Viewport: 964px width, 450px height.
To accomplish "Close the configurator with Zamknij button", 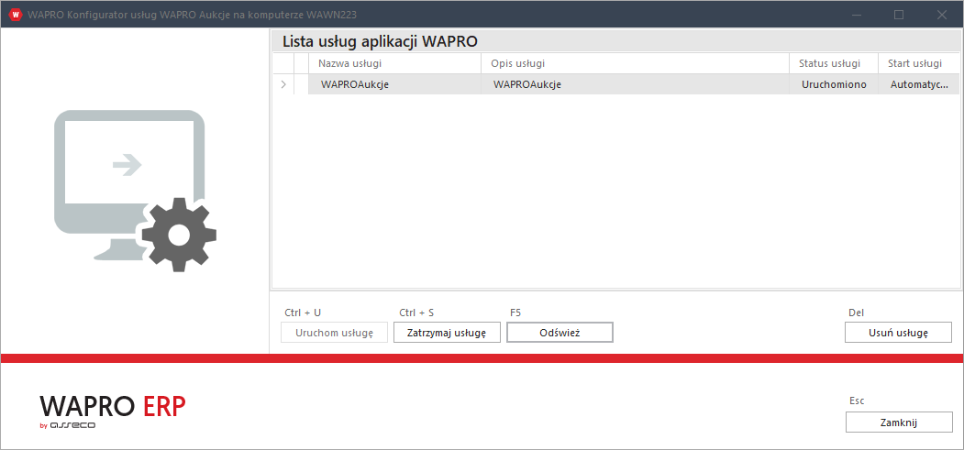I will (898, 423).
